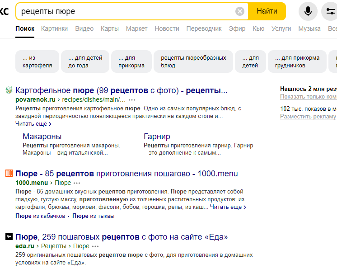
Task: Choose '... для прикорма грудничков' suggestion chip
Action: coord(297,61)
